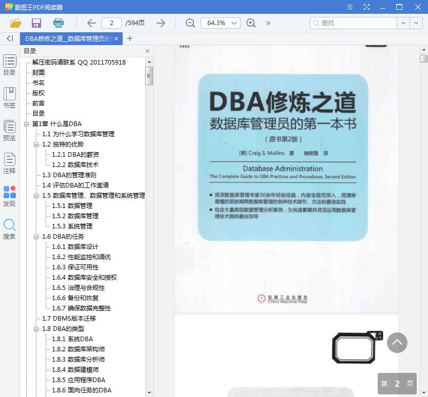Open 1.3 DBA的管理准则

click(69, 175)
